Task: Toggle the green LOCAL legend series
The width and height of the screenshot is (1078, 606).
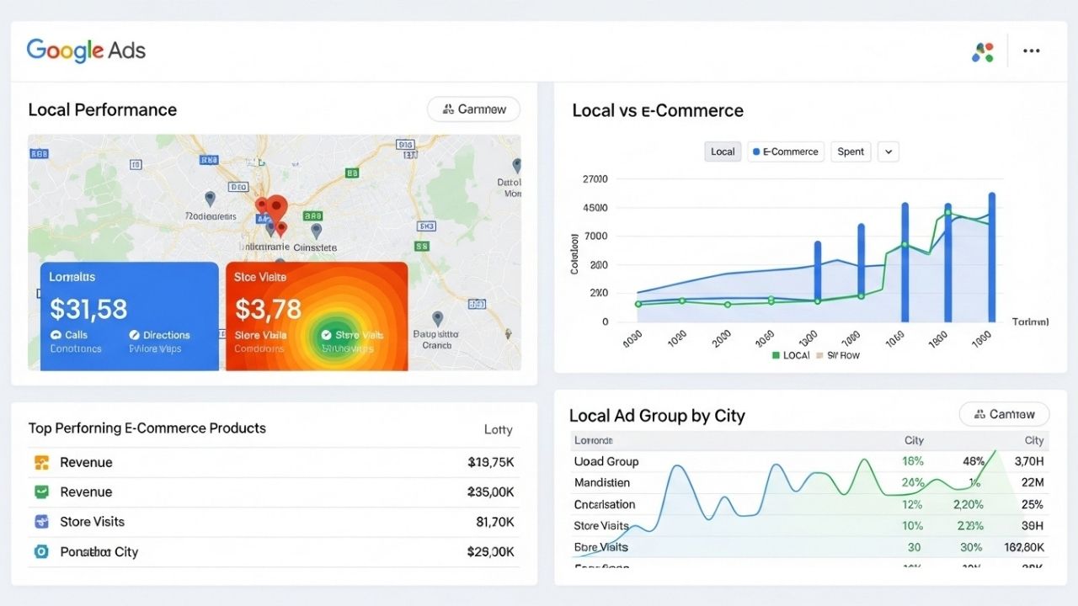Action: point(776,355)
